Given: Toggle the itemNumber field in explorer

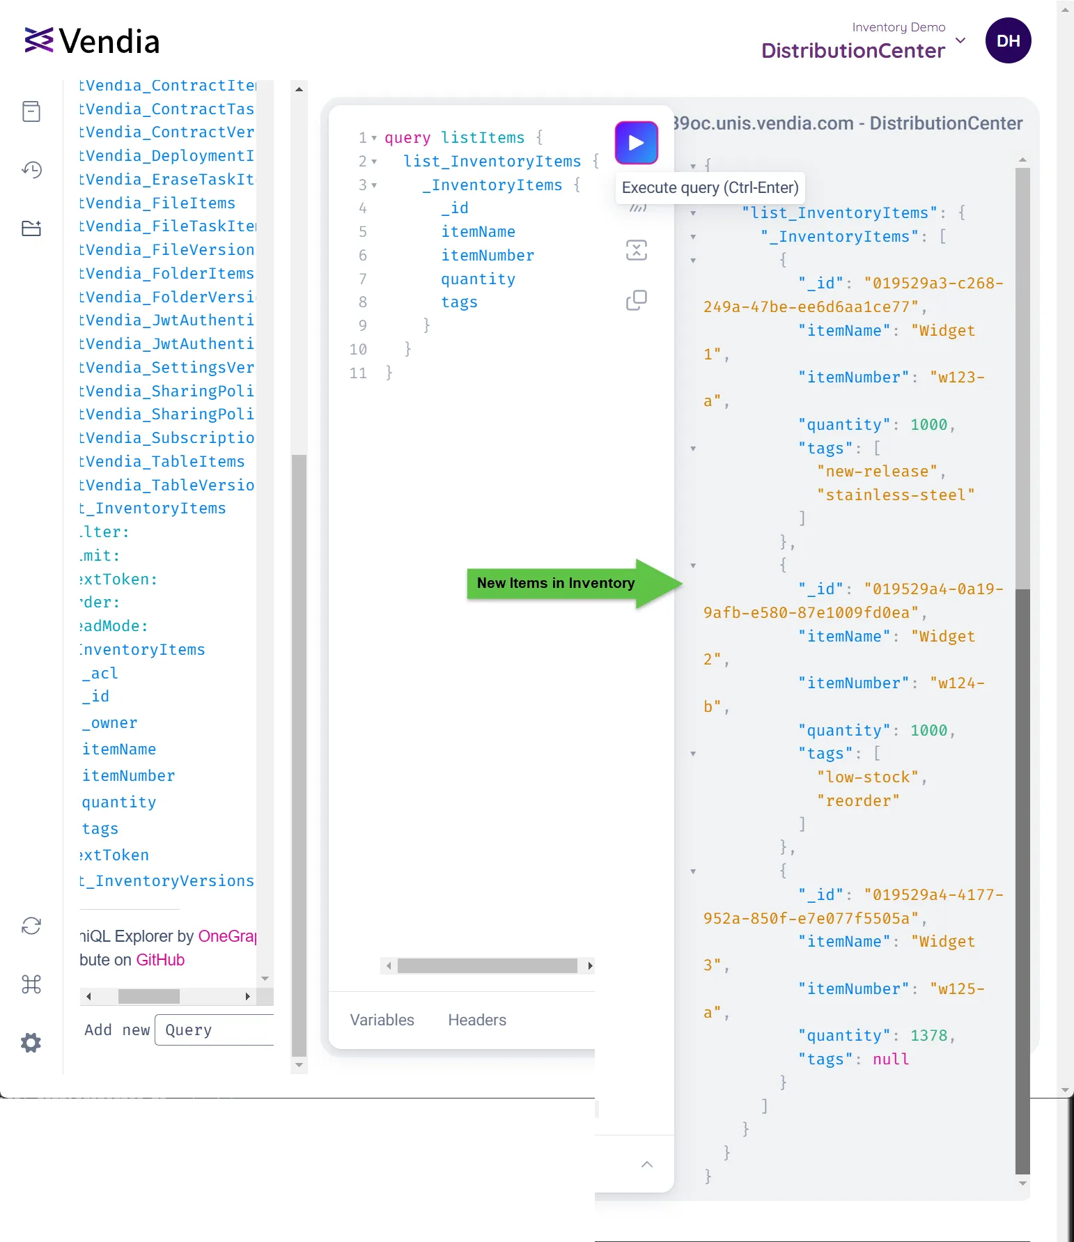Looking at the screenshot, I should coord(128,776).
